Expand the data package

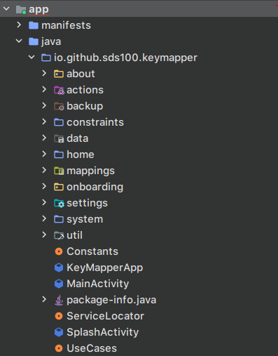click(44, 138)
